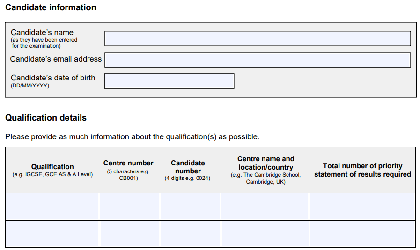Screen dimensions: 420x250
Task: Click first row Candidate number cell
Action: click(x=191, y=207)
